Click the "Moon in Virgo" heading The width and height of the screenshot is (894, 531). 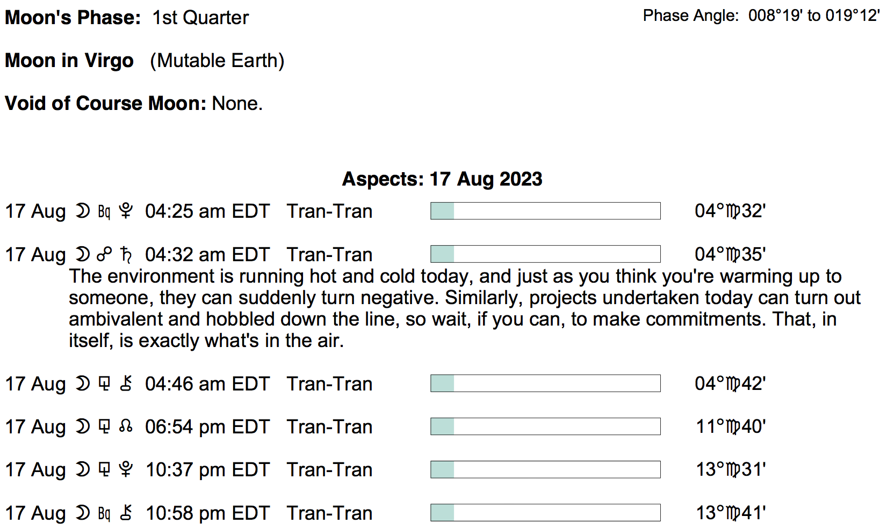pyautogui.click(x=69, y=61)
